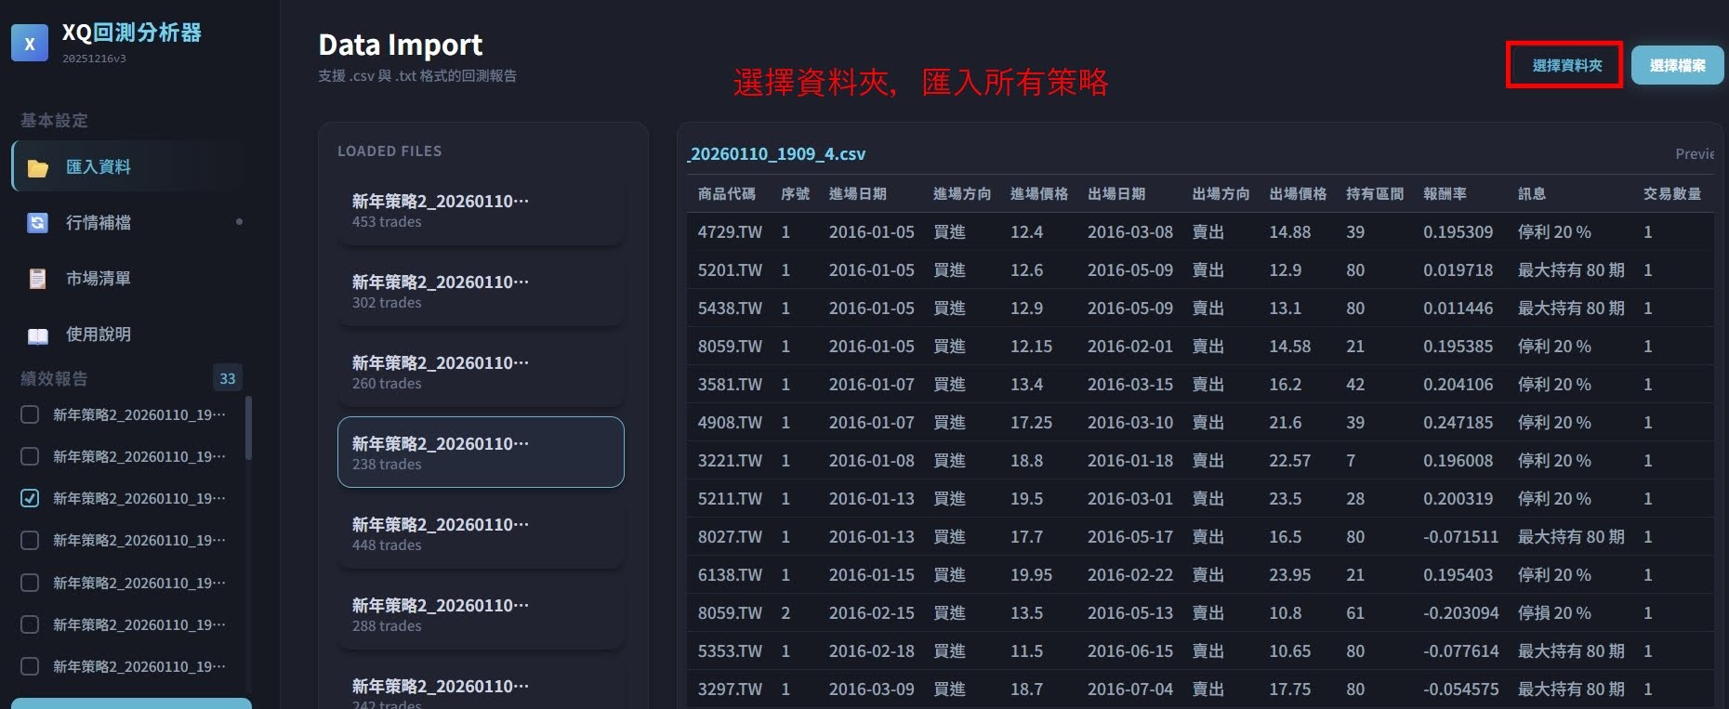Open the 市場清單 menu item
Image resolution: width=1729 pixels, height=709 pixels.
[99, 279]
